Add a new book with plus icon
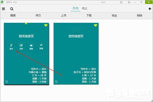Image resolution: width=153 pixels, height=102 pixels. [150, 9]
